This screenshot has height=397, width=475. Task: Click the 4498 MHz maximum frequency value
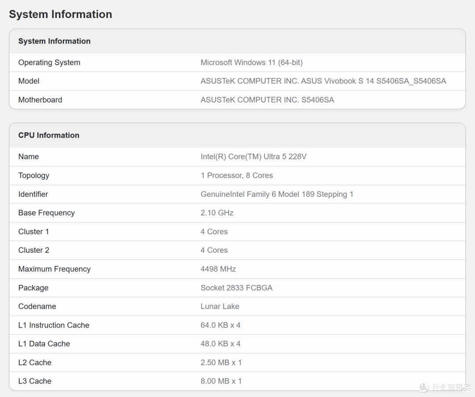218,269
